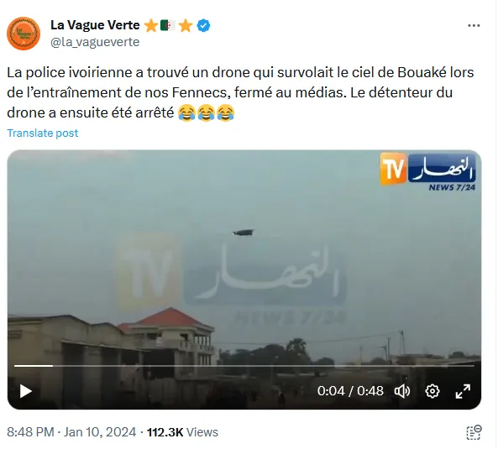Open the post timestamp 8:48 PM Jan 10, 2024
The height and width of the screenshot is (449, 498).
71,432
